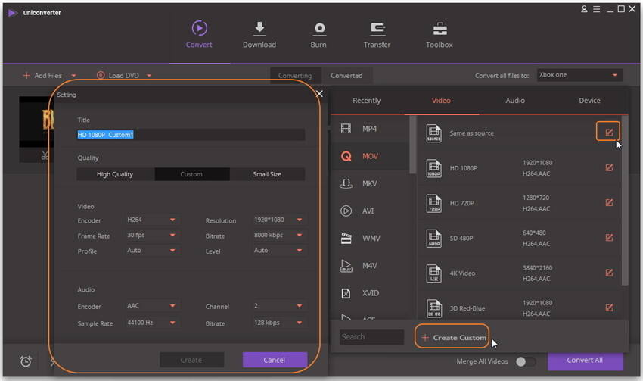
Task: Click the WMV format icon
Action: point(346,238)
